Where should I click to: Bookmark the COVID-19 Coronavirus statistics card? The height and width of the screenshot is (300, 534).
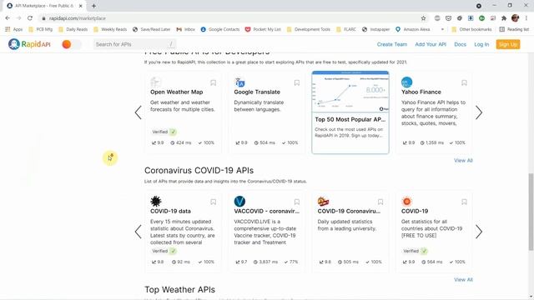[380, 202]
